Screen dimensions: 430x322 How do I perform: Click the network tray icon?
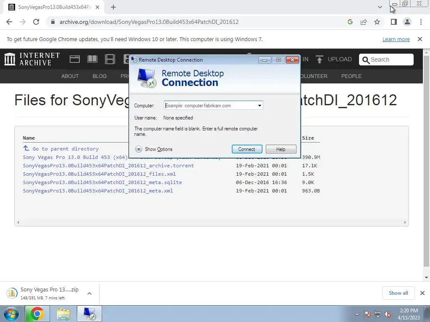(x=378, y=314)
